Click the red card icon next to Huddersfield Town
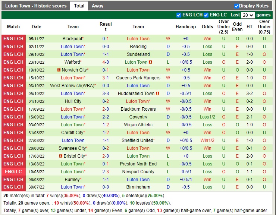The height and width of the screenshot is (215, 276). click(157, 94)
